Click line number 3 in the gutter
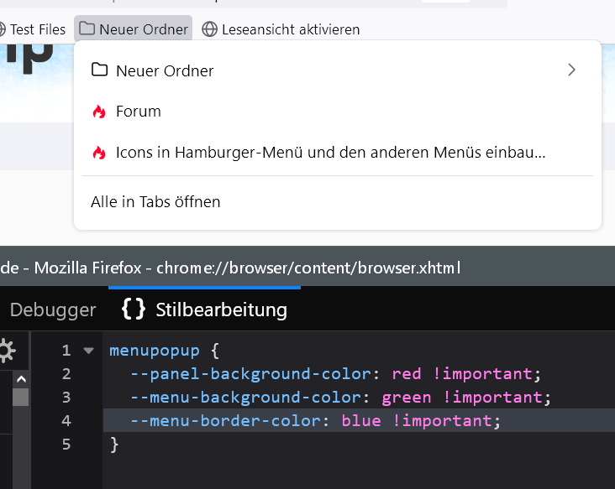615x489 pixels. [x=66, y=397]
